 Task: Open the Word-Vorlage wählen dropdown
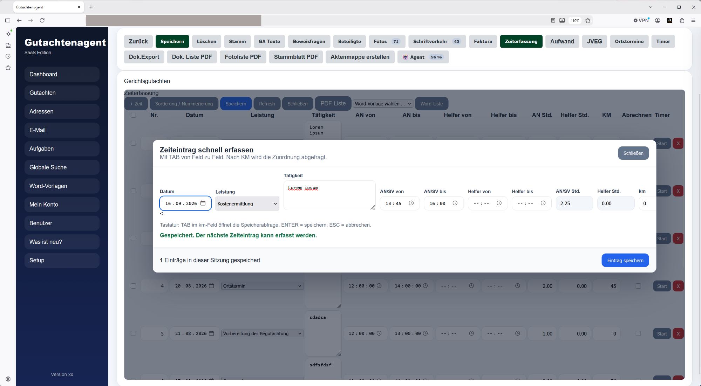pyautogui.click(x=383, y=104)
